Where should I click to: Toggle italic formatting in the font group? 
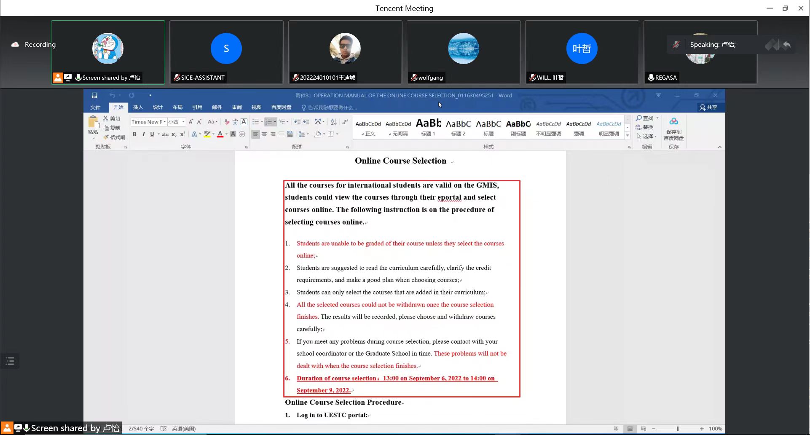click(143, 134)
